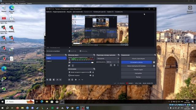Open the Mail app in the VM taskbar
The height and width of the screenshot is (110, 196).
(57, 102)
